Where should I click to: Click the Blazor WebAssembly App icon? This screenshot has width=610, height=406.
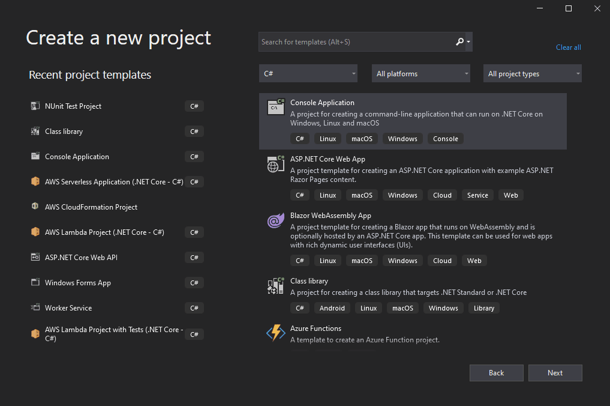[x=275, y=220]
